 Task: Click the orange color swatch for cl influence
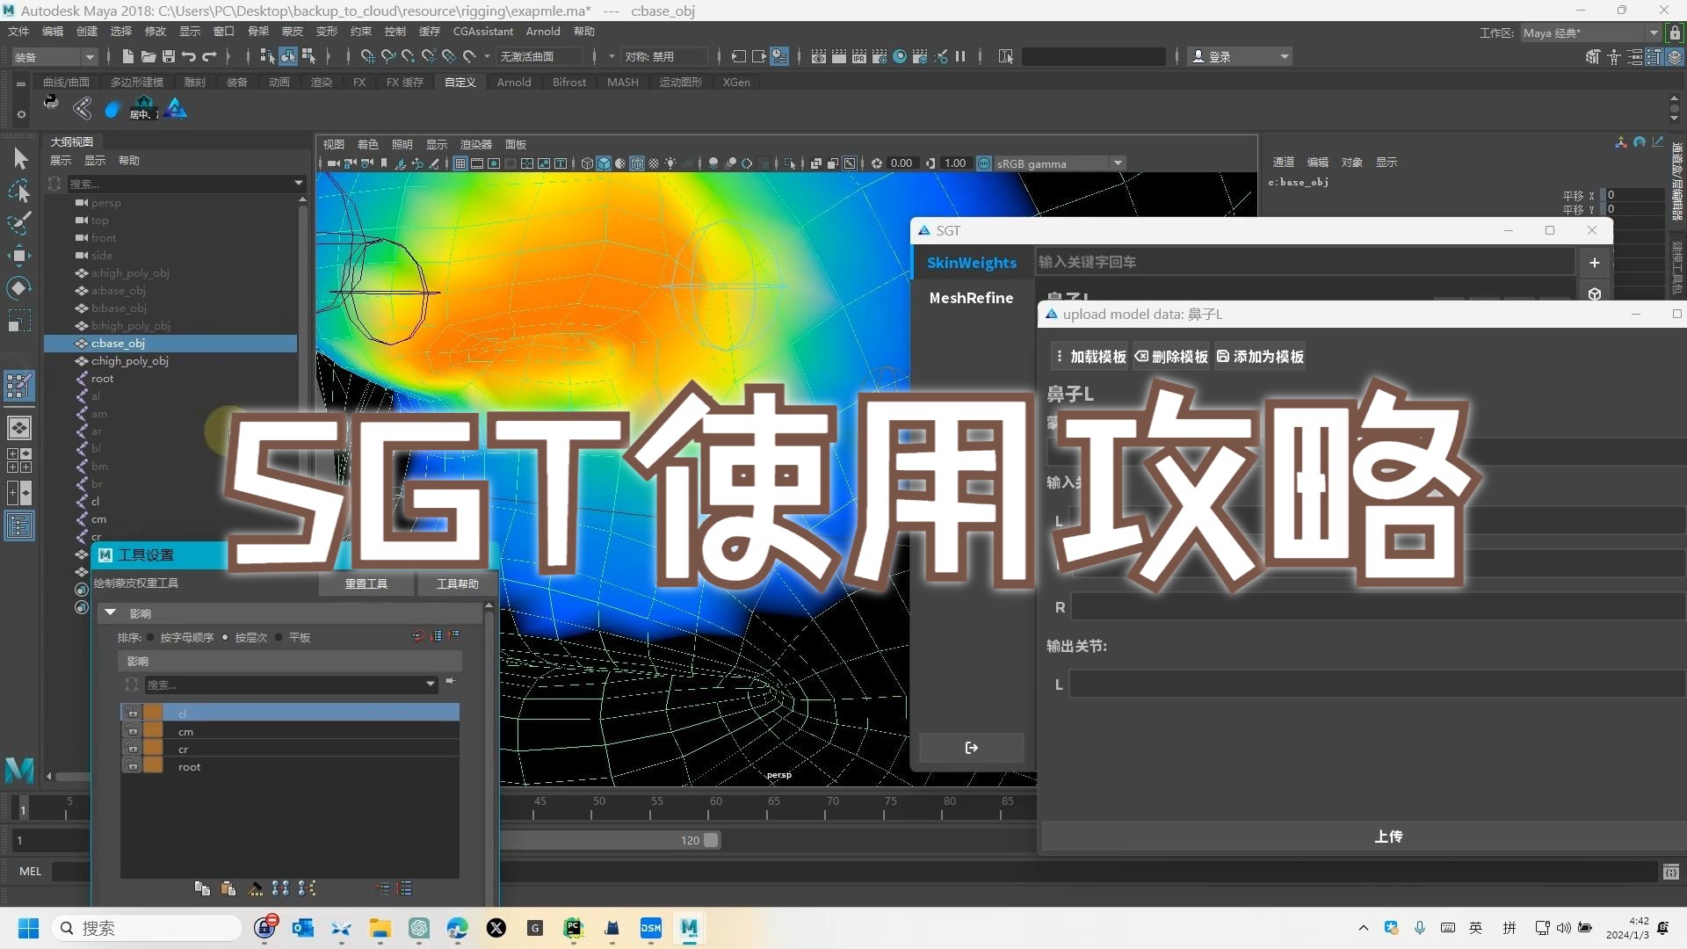[153, 713]
